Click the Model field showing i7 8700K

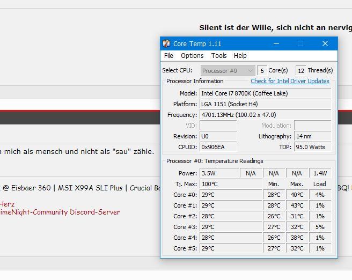tap(266, 93)
